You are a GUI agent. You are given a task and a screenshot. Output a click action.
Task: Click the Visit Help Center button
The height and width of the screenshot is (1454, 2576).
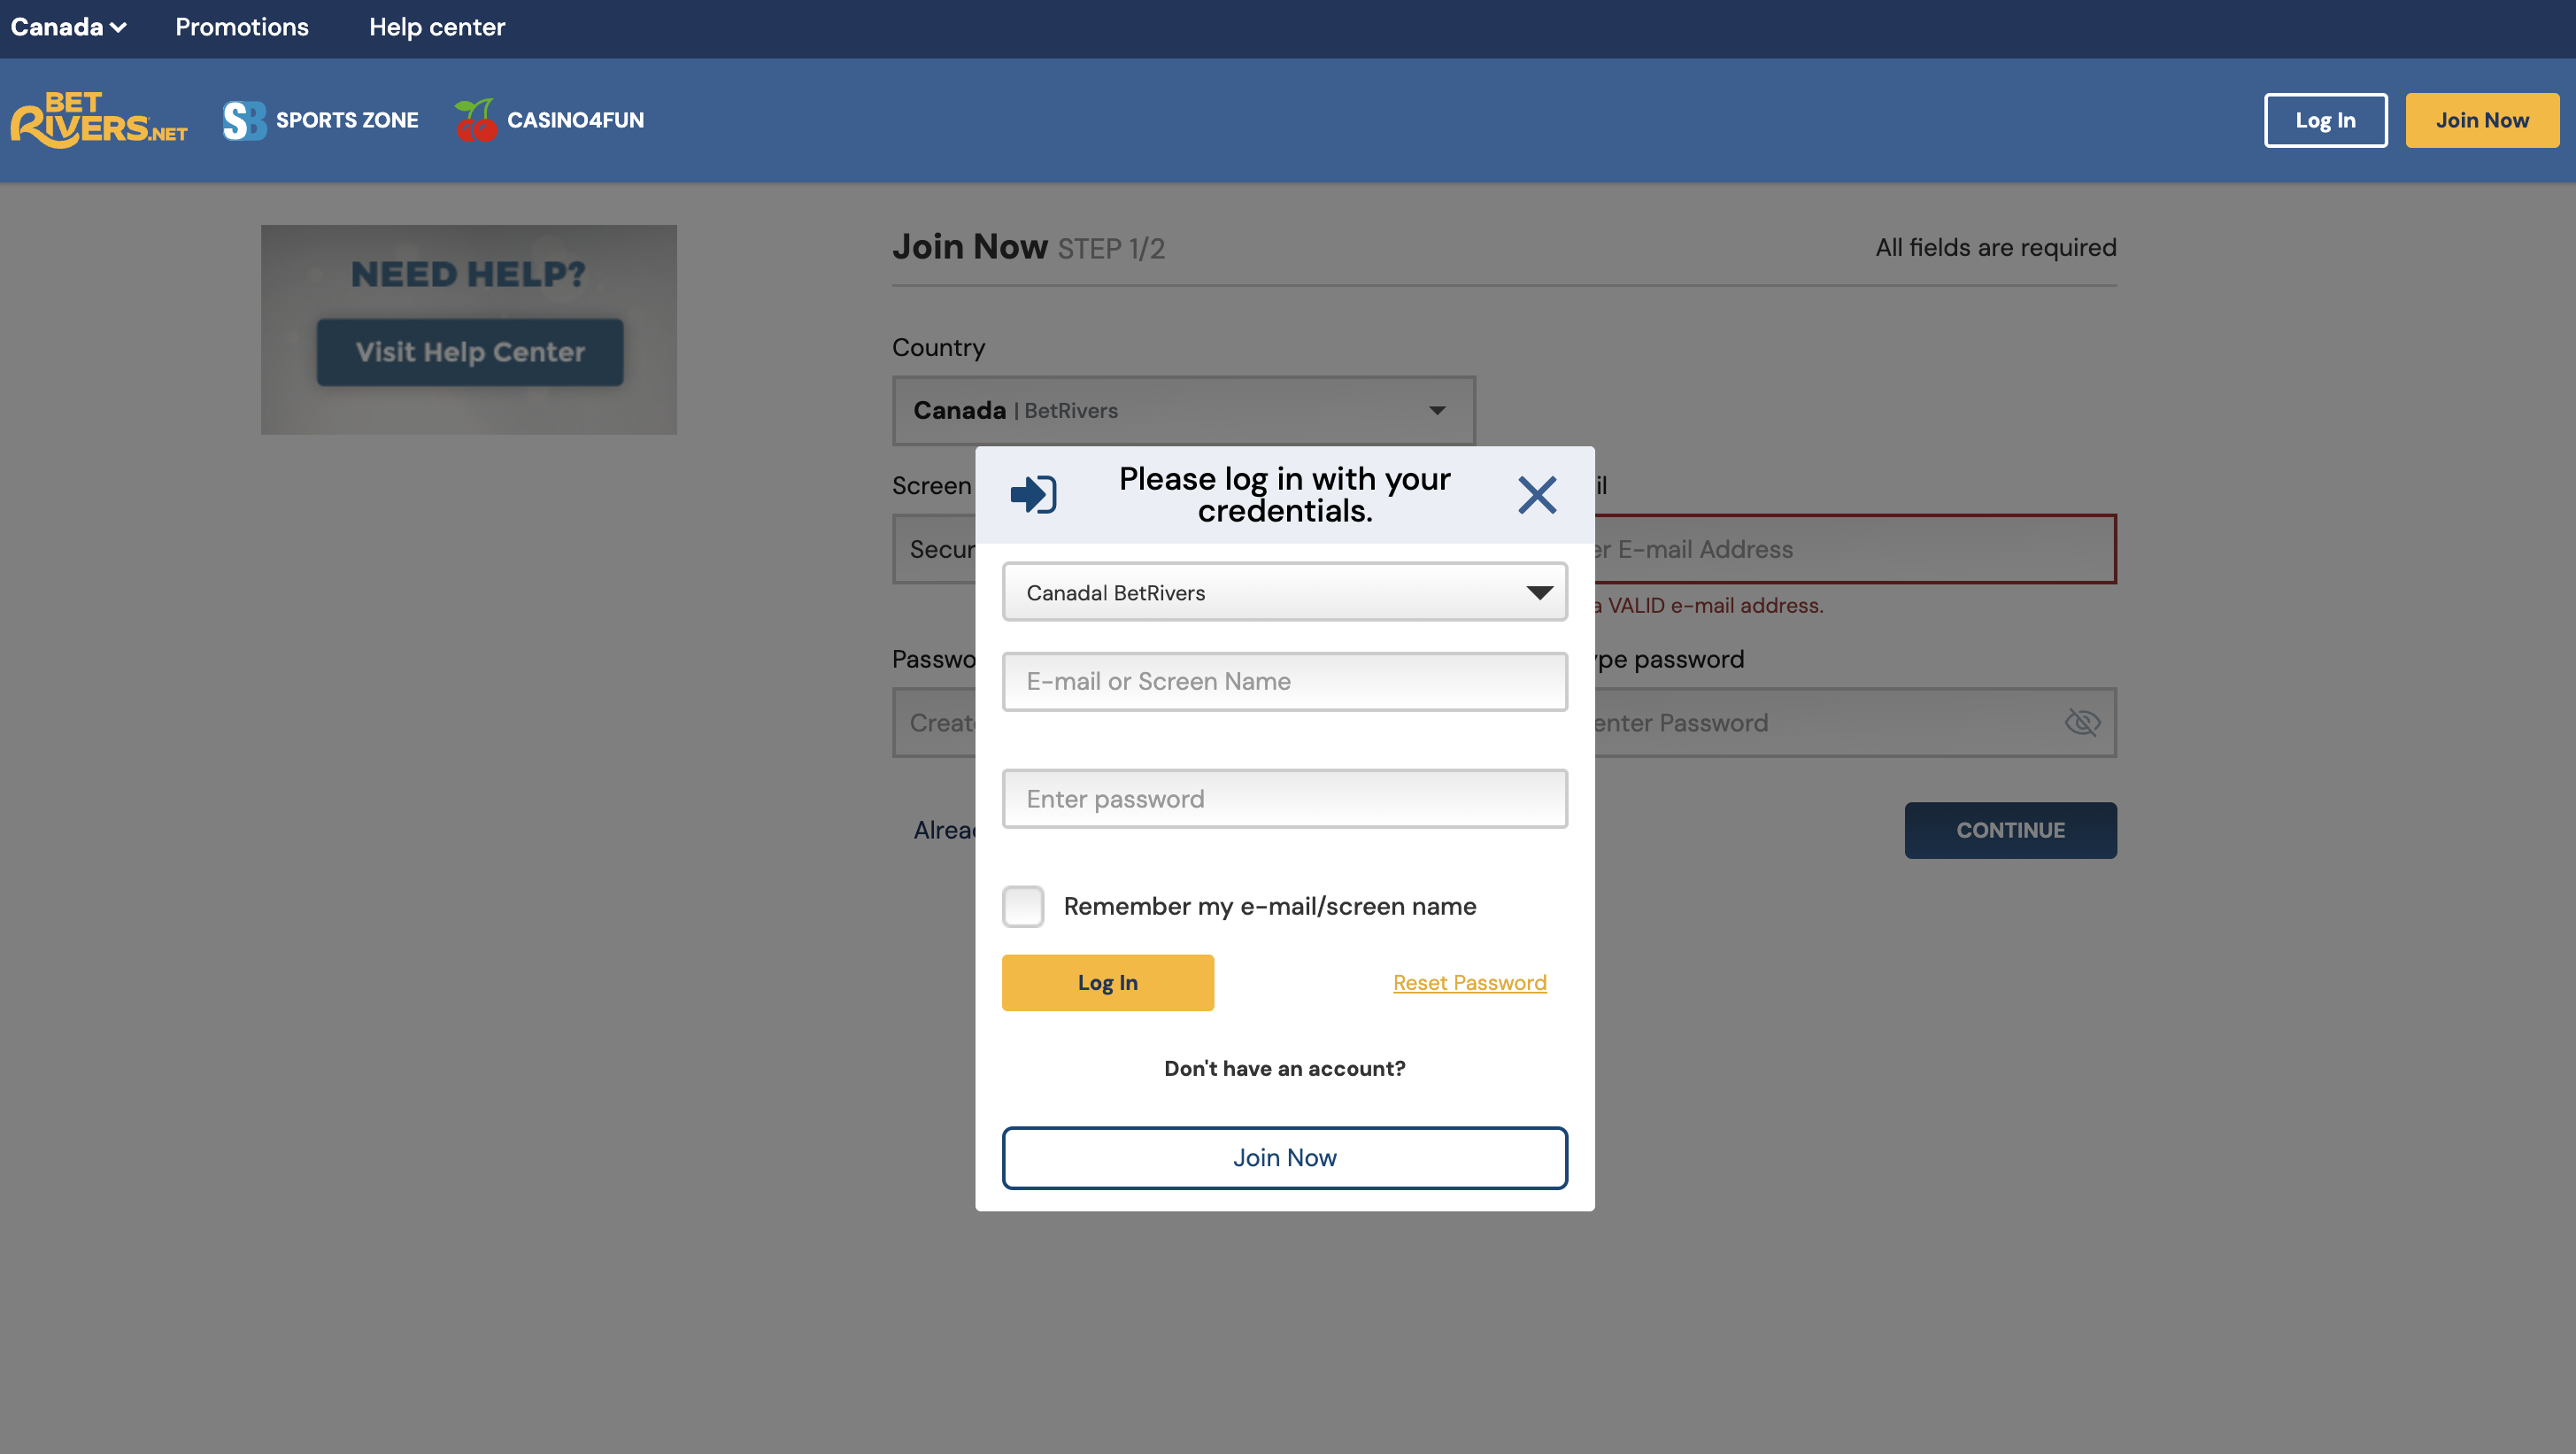[x=470, y=352]
